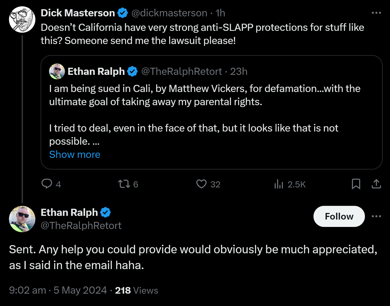Open small avatar in quoted tweet
The height and width of the screenshot is (306, 390).
(57, 71)
